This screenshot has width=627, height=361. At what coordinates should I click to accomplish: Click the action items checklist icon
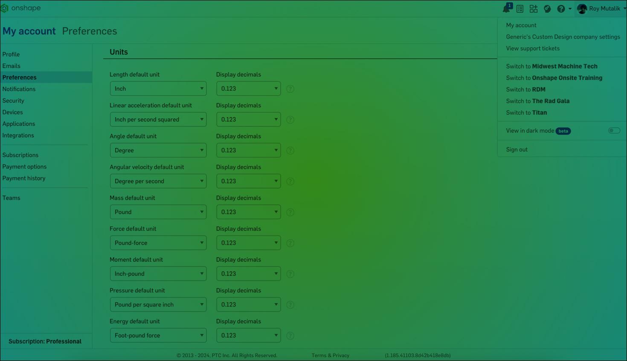pos(520,9)
